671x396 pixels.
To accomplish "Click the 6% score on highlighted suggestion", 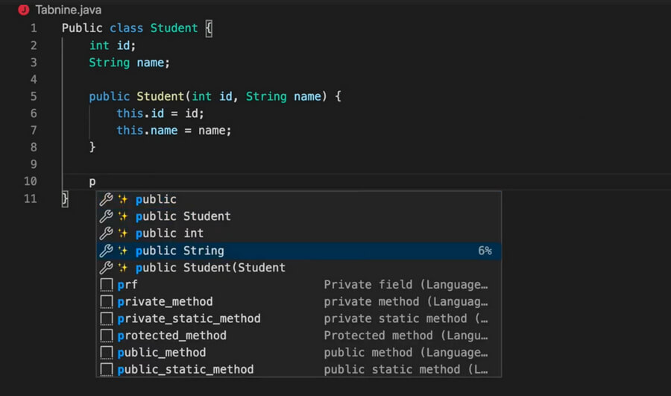I will click(485, 251).
